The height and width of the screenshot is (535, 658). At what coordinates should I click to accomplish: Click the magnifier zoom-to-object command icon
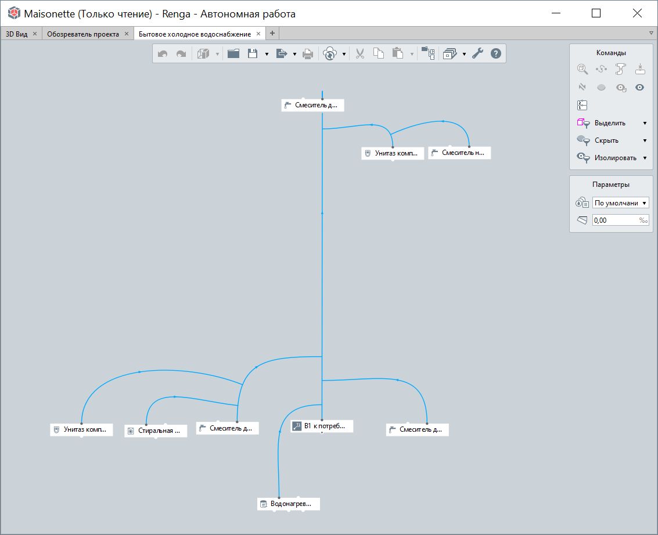click(582, 69)
